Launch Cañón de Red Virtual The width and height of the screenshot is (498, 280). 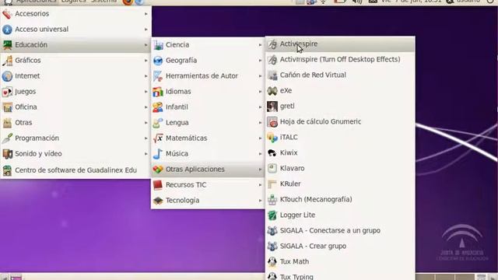pyautogui.click(x=340, y=75)
